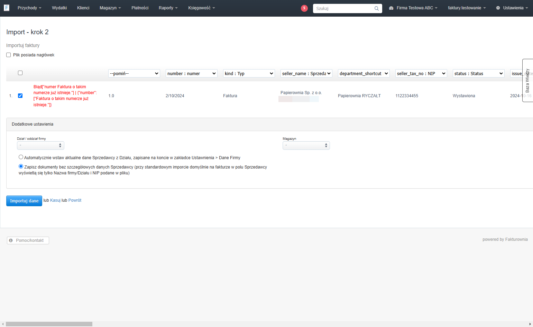Open the Ustawienia settings menu
533x327 pixels.
512,8
